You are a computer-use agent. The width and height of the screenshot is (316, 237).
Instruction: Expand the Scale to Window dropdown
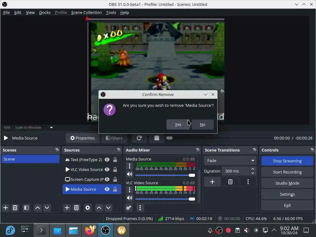pos(52,127)
